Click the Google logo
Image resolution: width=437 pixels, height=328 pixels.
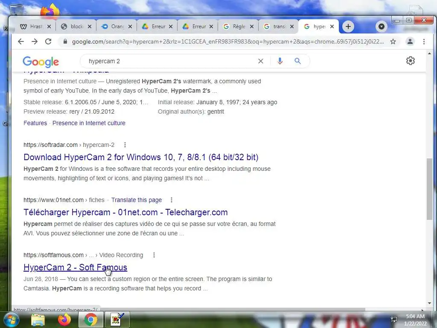click(41, 61)
